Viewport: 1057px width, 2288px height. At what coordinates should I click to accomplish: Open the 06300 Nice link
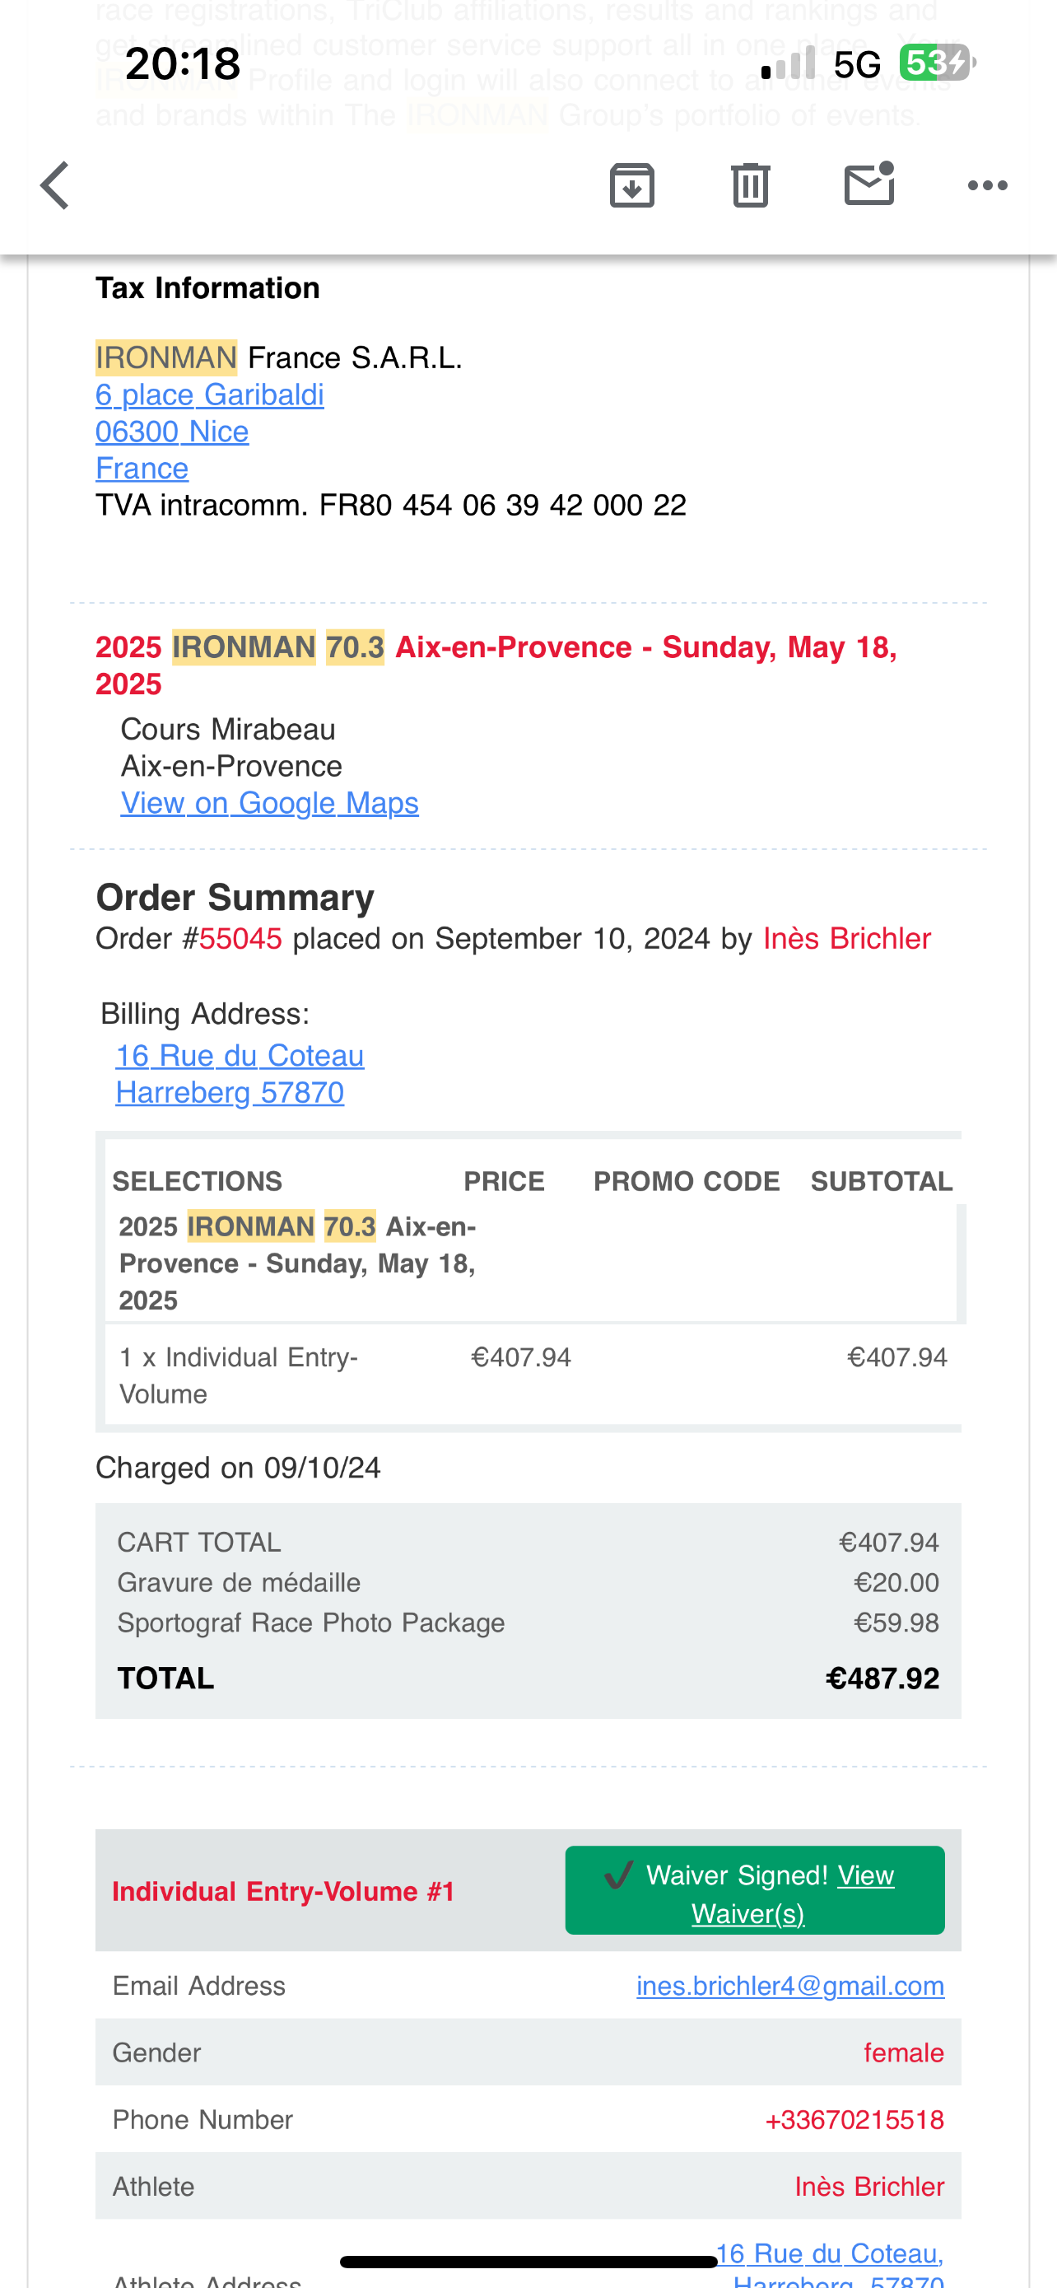coord(172,432)
